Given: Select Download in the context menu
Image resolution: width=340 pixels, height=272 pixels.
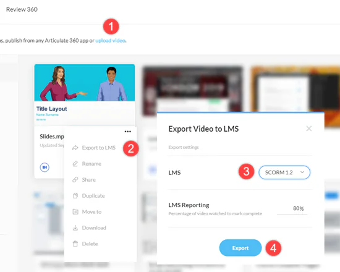Looking at the screenshot, I should pyautogui.click(x=94, y=228).
